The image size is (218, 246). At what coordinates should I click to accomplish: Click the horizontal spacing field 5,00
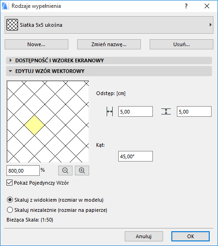coord(135,112)
